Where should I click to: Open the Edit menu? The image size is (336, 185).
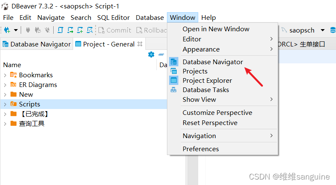(25, 18)
